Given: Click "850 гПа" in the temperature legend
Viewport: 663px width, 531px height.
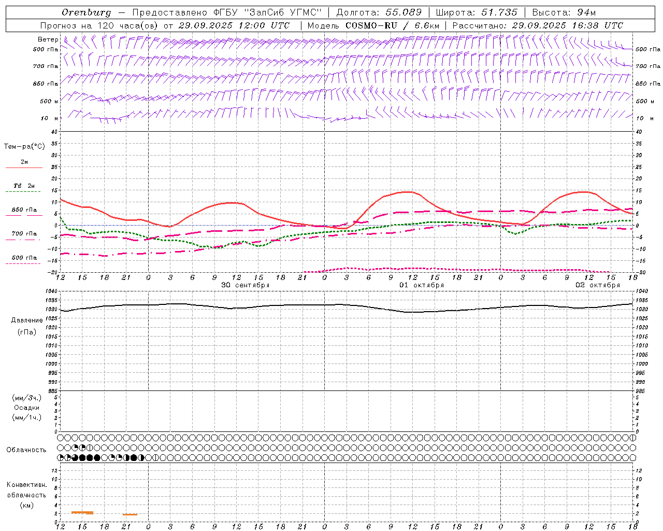Looking at the screenshot, I should 24,210.
